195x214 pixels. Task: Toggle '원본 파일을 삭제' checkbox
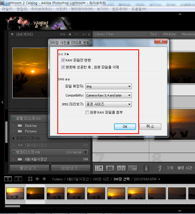pyautogui.click(x=63, y=67)
